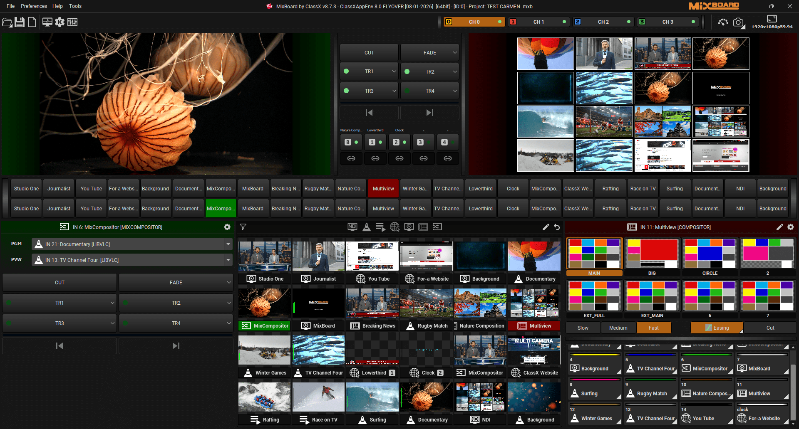Open the audio mixer sliders icon
799x429 pixels.
point(72,22)
